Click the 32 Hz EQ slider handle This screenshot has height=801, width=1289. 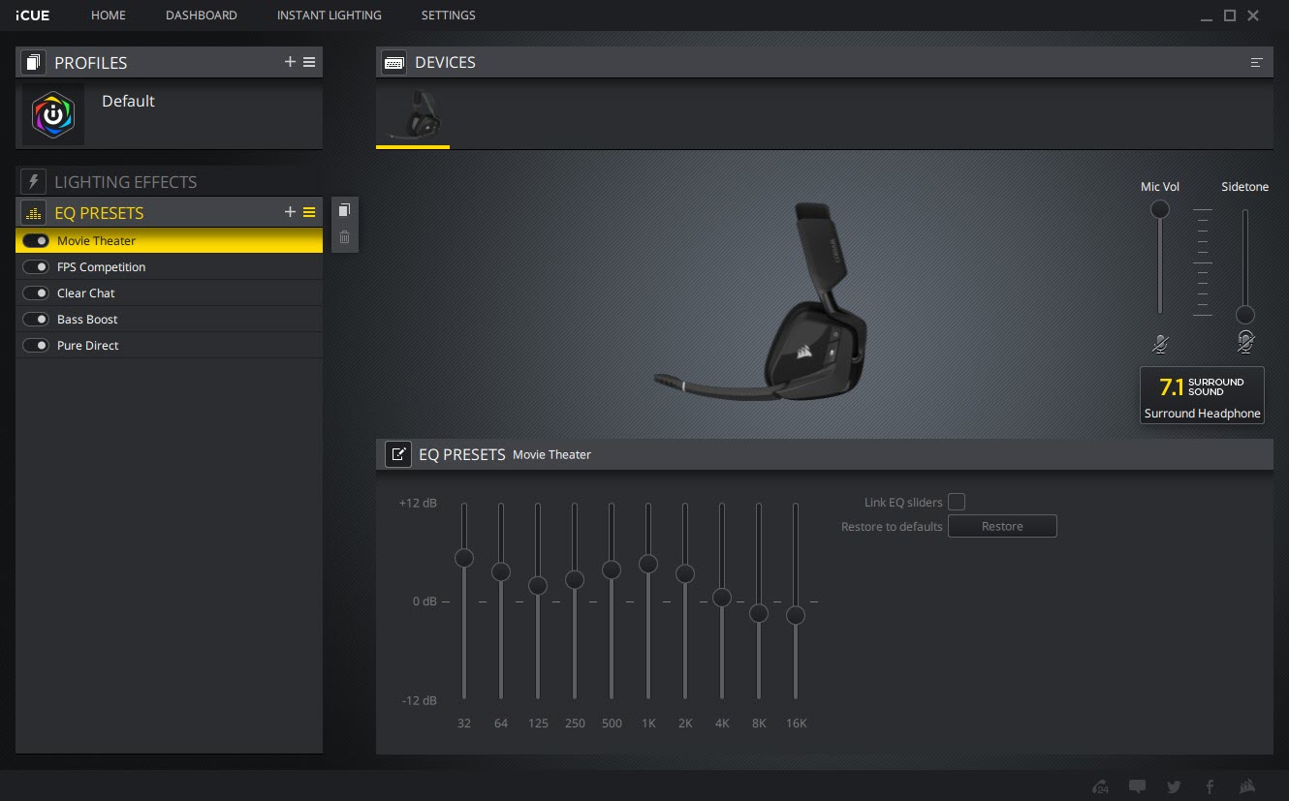(x=464, y=558)
